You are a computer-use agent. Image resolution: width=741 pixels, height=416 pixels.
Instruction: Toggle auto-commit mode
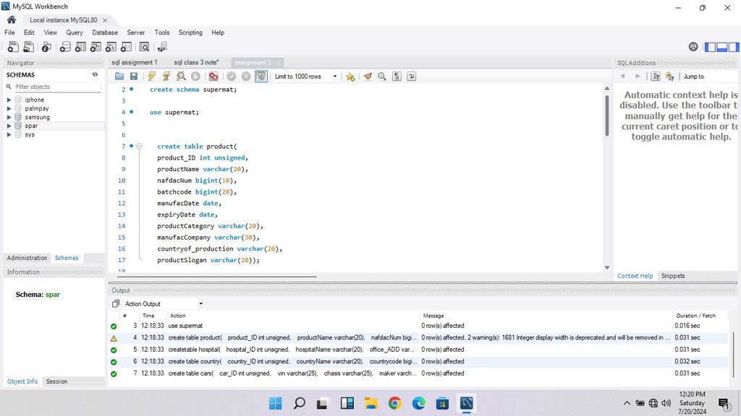click(261, 77)
